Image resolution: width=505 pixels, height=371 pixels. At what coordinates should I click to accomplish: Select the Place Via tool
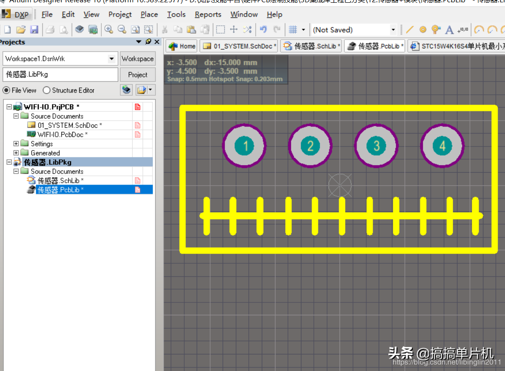point(436,30)
